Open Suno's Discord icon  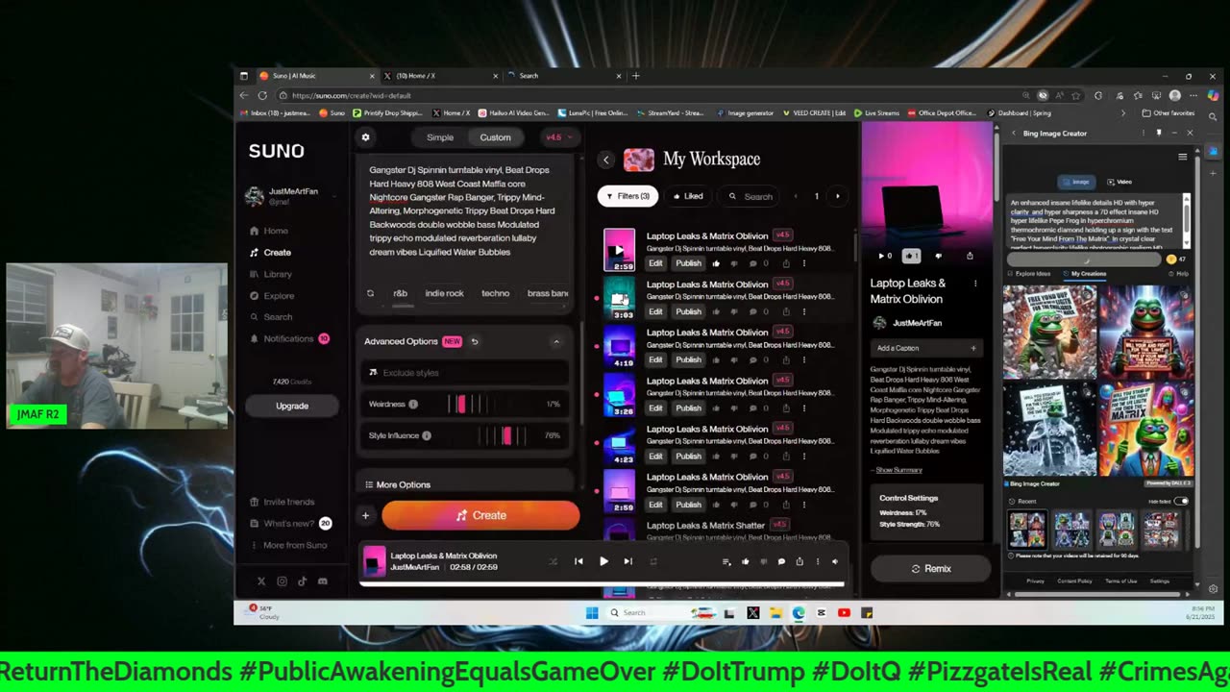322,581
